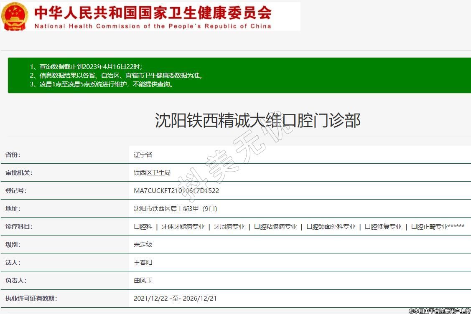Click 牙体牙髓病专业 in the department list
471x314 pixels.
(183, 227)
